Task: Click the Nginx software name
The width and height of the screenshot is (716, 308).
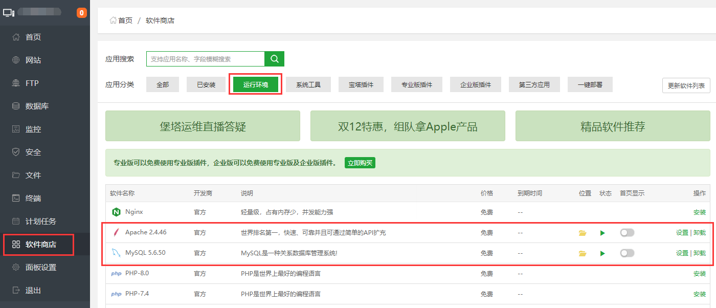Action: [133, 212]
